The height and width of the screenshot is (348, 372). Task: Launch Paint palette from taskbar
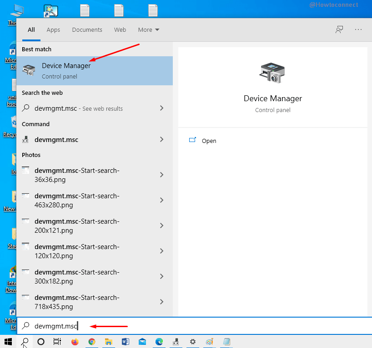tap(210, 342)
